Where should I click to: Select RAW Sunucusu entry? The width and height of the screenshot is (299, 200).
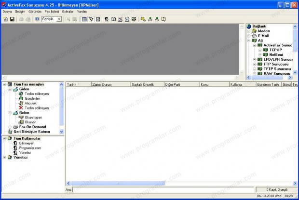[277, 74]
